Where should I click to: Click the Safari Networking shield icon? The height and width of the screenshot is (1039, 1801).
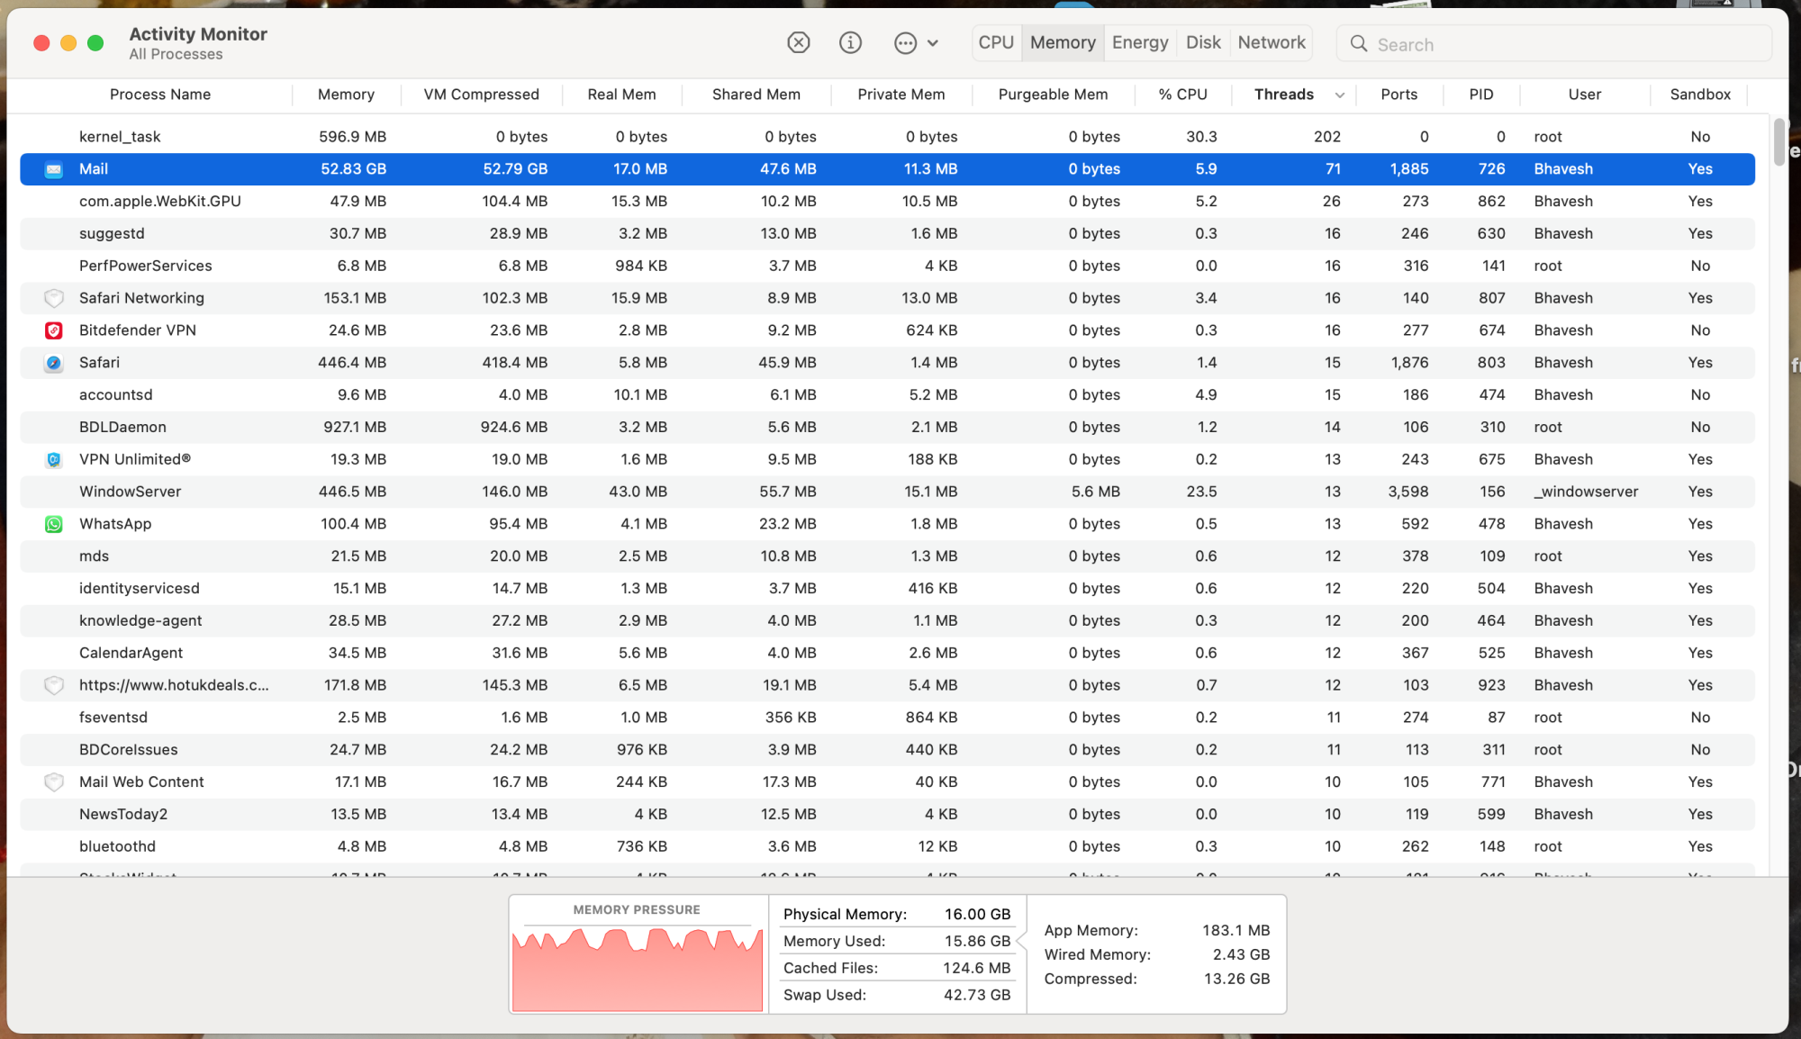54,298
